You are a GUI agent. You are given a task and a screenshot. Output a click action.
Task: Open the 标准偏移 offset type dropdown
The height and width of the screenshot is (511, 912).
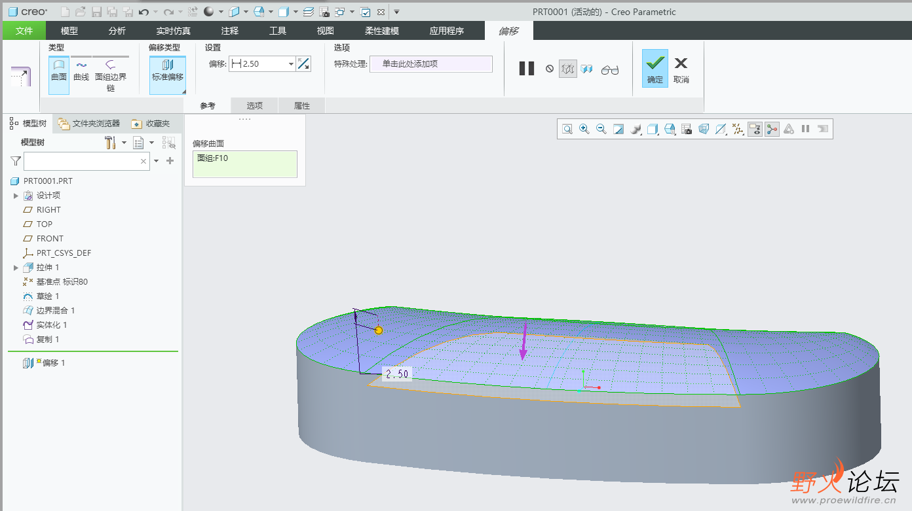point(168,75)
